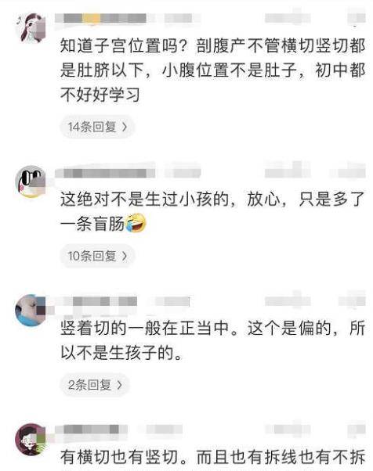Expand the 2条回复 replies
Viewport: 373px width, 471px height.
95,385
